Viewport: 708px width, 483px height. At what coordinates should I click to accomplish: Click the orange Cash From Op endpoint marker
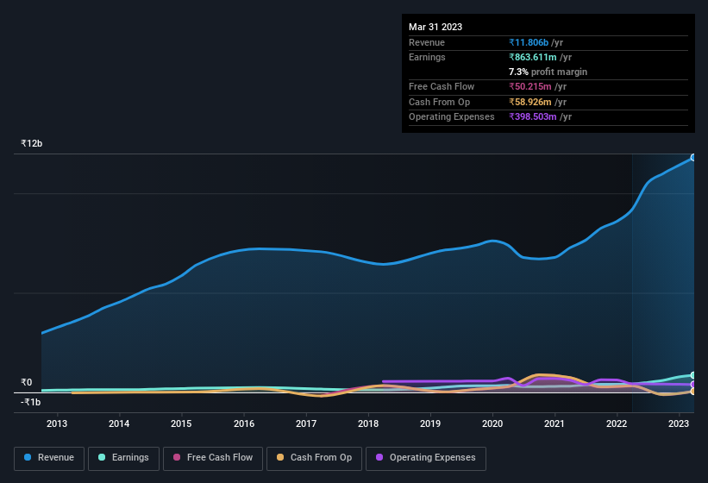693,392
